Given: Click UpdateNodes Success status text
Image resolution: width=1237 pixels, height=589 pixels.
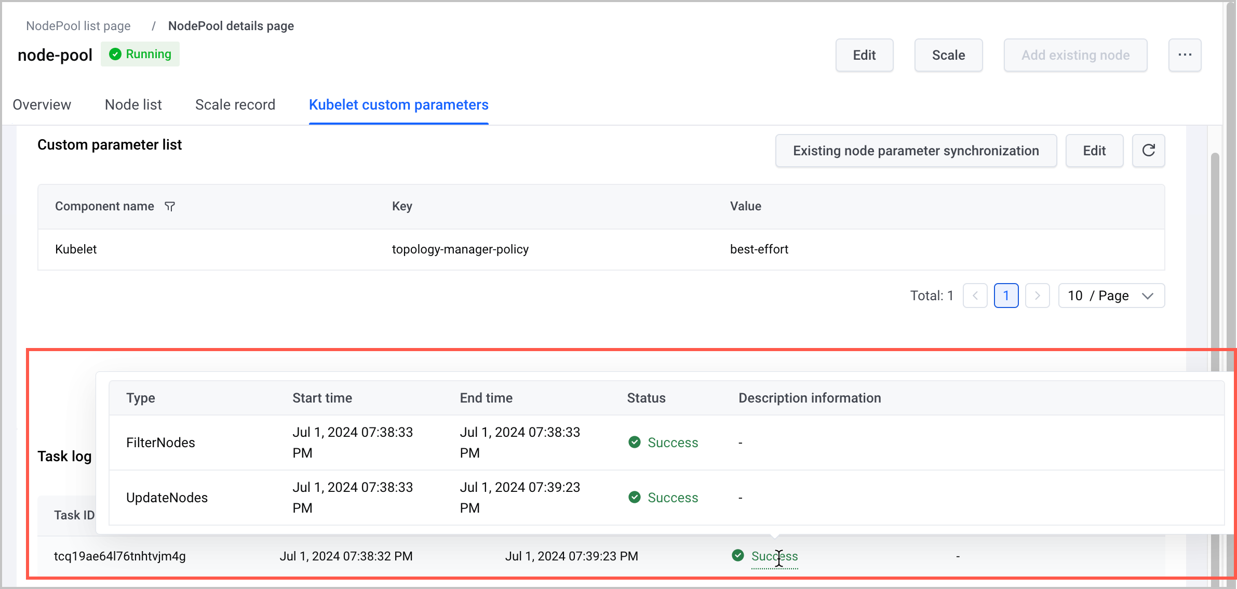Looking at the screenshot, I should tap(673, 498).
